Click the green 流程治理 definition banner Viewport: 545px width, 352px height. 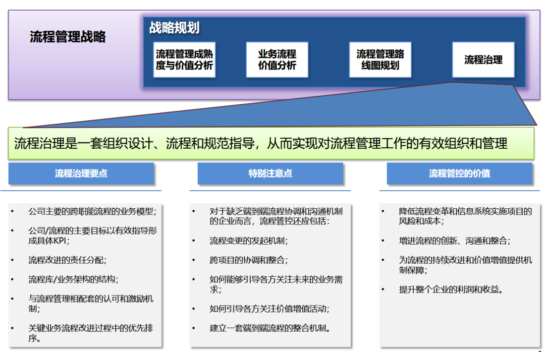[271, 143]
